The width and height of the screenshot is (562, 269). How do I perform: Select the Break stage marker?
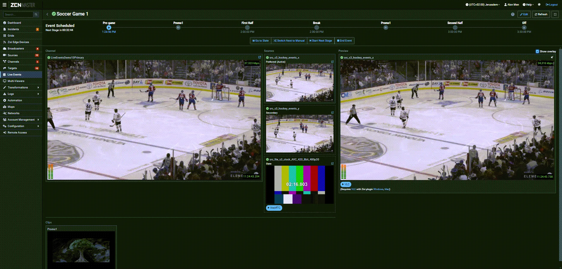317,28
